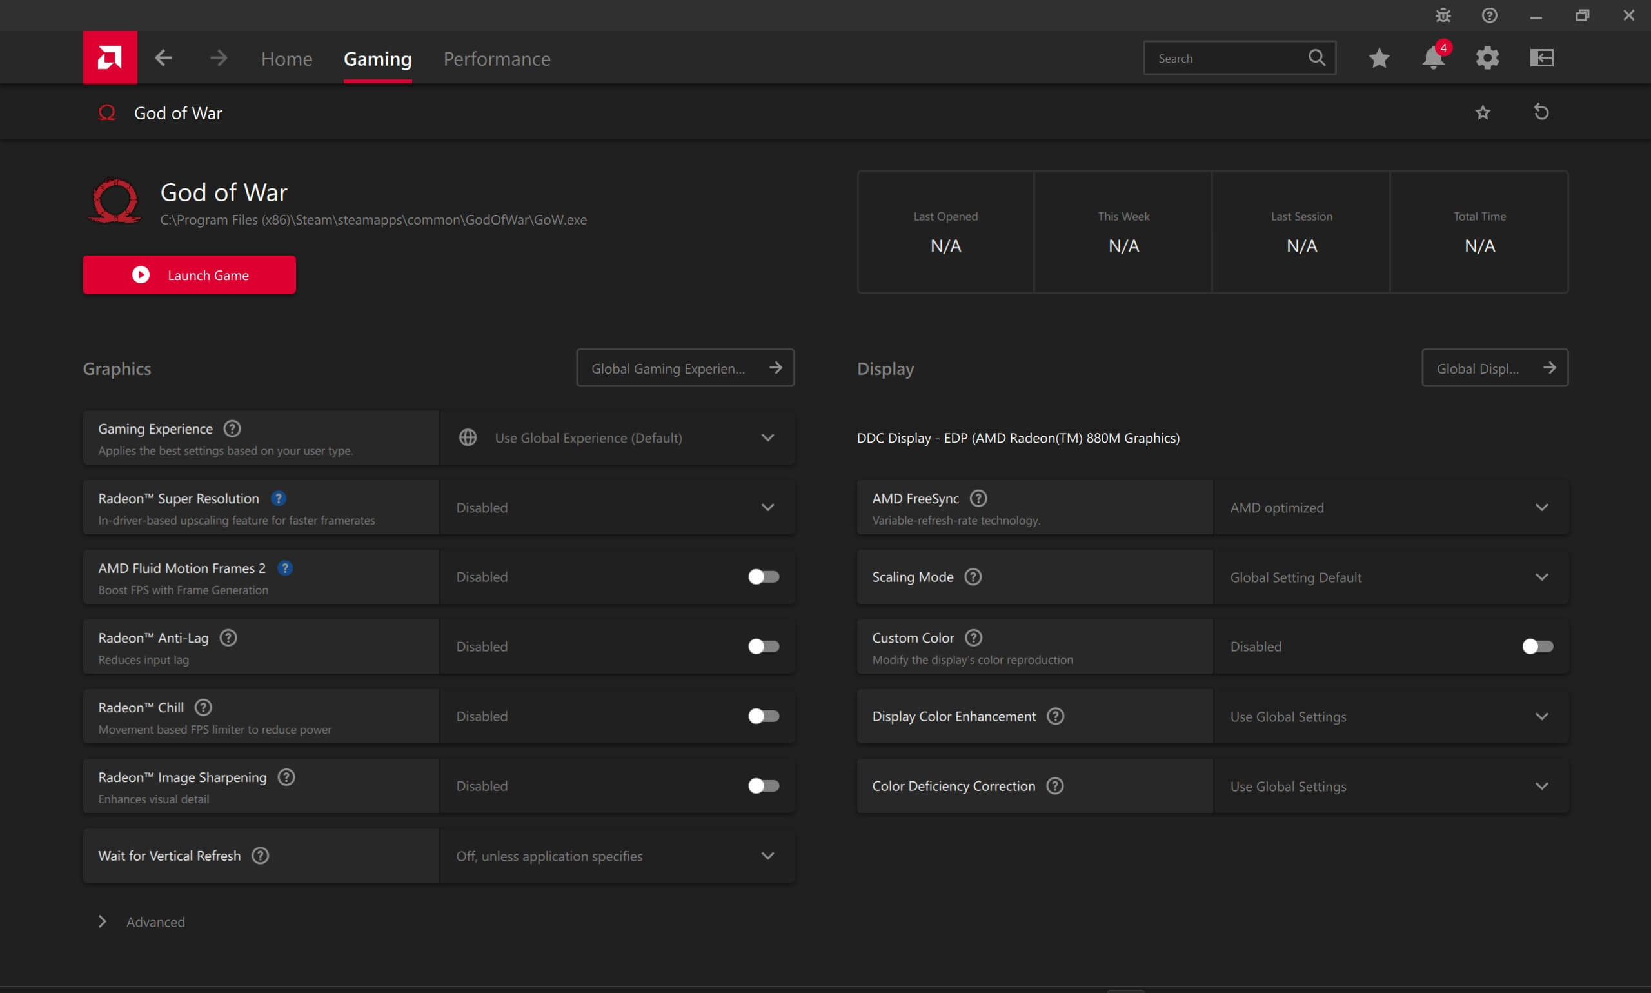Screen dimensions: 1651x993
Task: Show help for Display Color Enhancement
Action: [1055, 716]
